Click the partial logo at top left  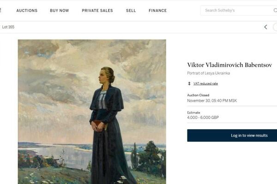pyautogui.click(x=0, y=10)
